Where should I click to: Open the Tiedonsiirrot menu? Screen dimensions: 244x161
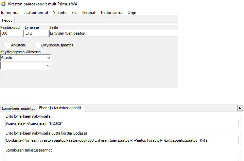point(111,13)
